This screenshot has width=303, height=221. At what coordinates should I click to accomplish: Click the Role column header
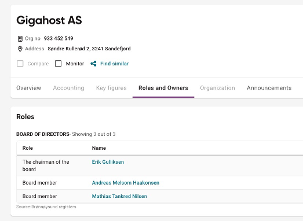click(x=28, y=148)
